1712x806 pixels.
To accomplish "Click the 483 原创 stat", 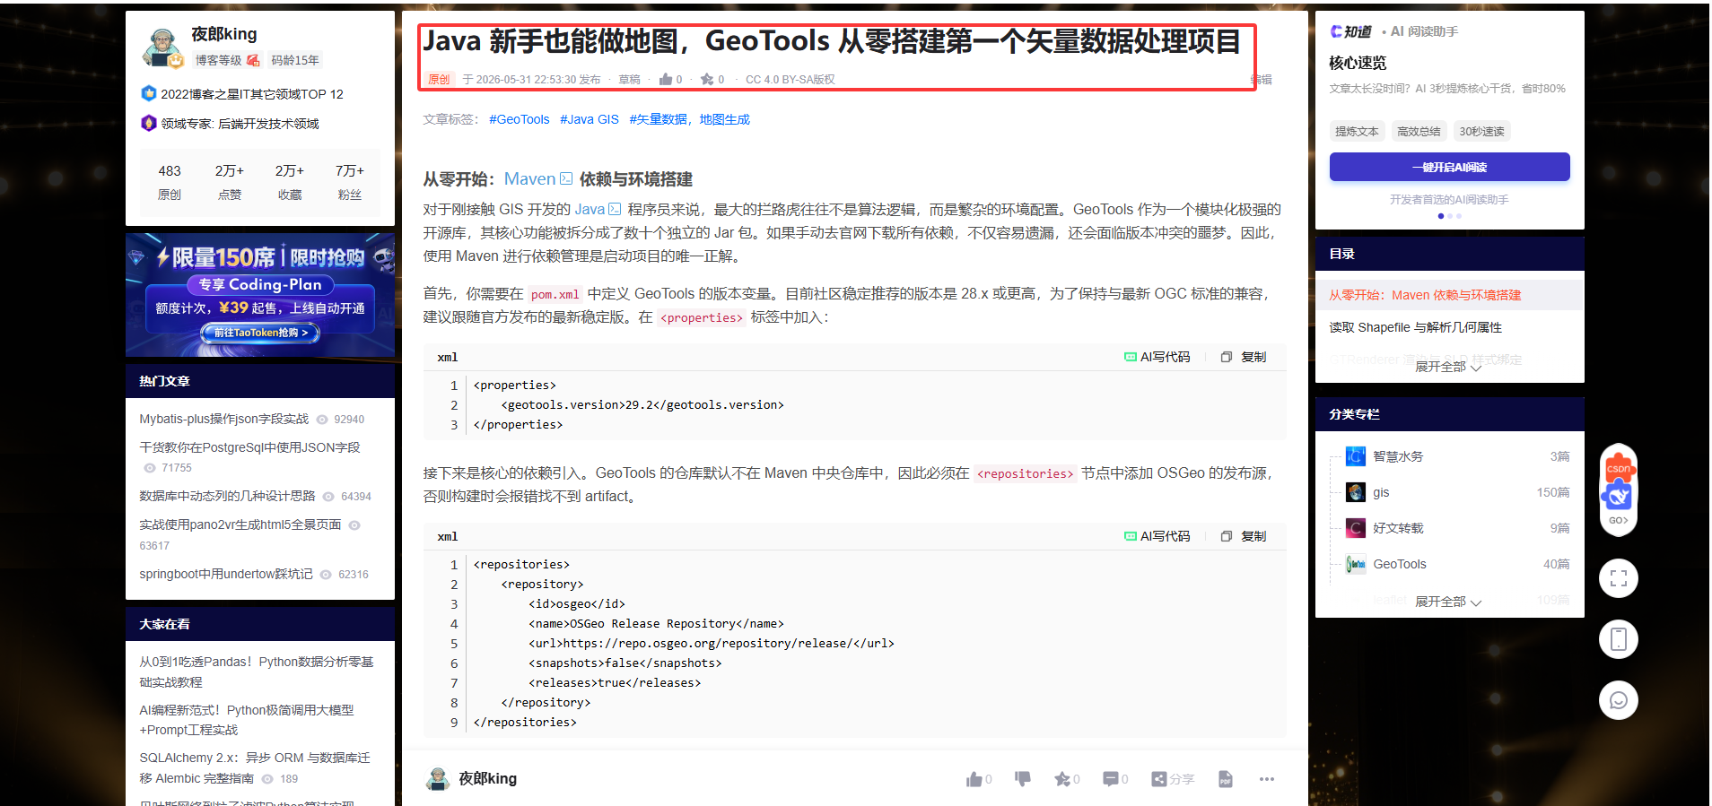I will 170,182.
